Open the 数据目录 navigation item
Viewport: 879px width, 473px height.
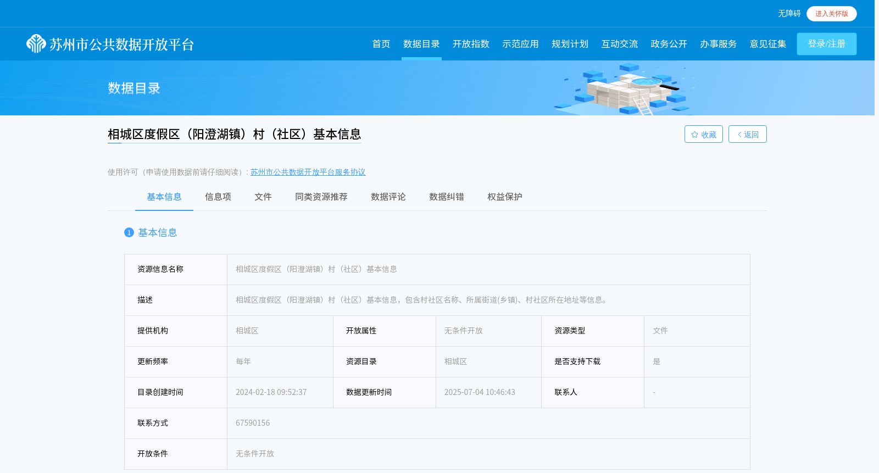[x=421, y=44]
